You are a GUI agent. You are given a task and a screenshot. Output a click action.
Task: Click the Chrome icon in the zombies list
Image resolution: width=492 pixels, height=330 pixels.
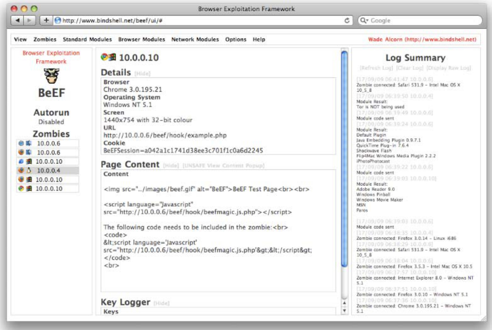coord(21,189)
